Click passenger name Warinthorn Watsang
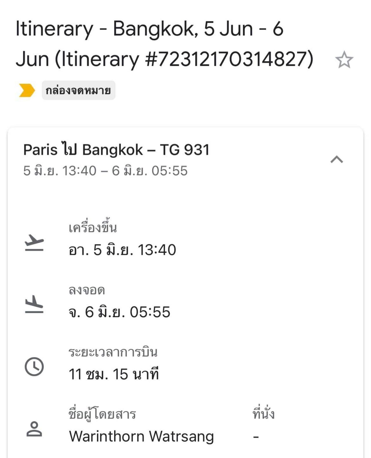 coord(141,437)
